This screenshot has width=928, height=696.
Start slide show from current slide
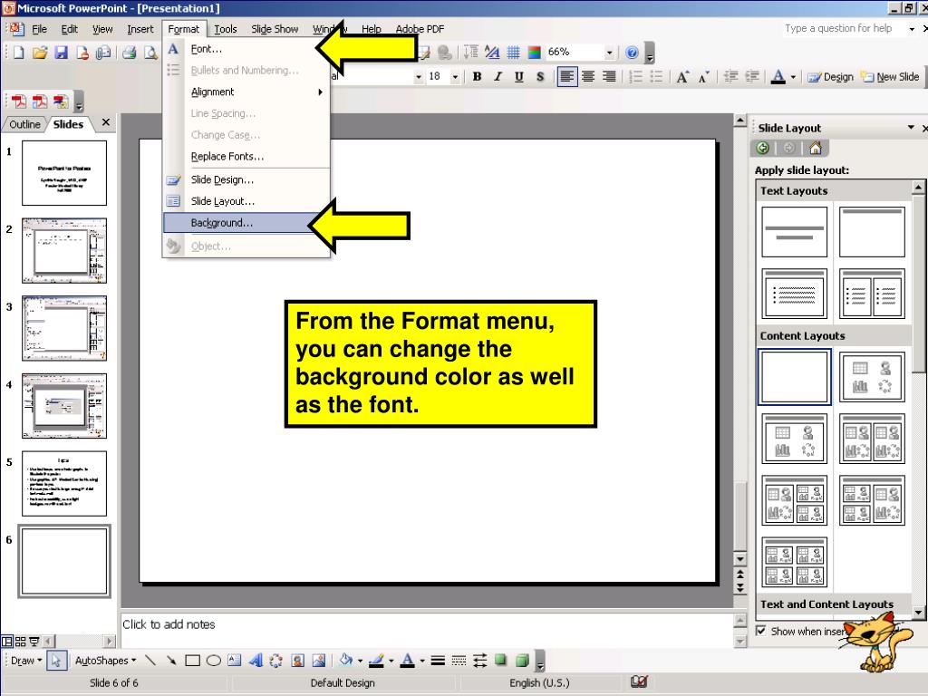pos(34,641)
